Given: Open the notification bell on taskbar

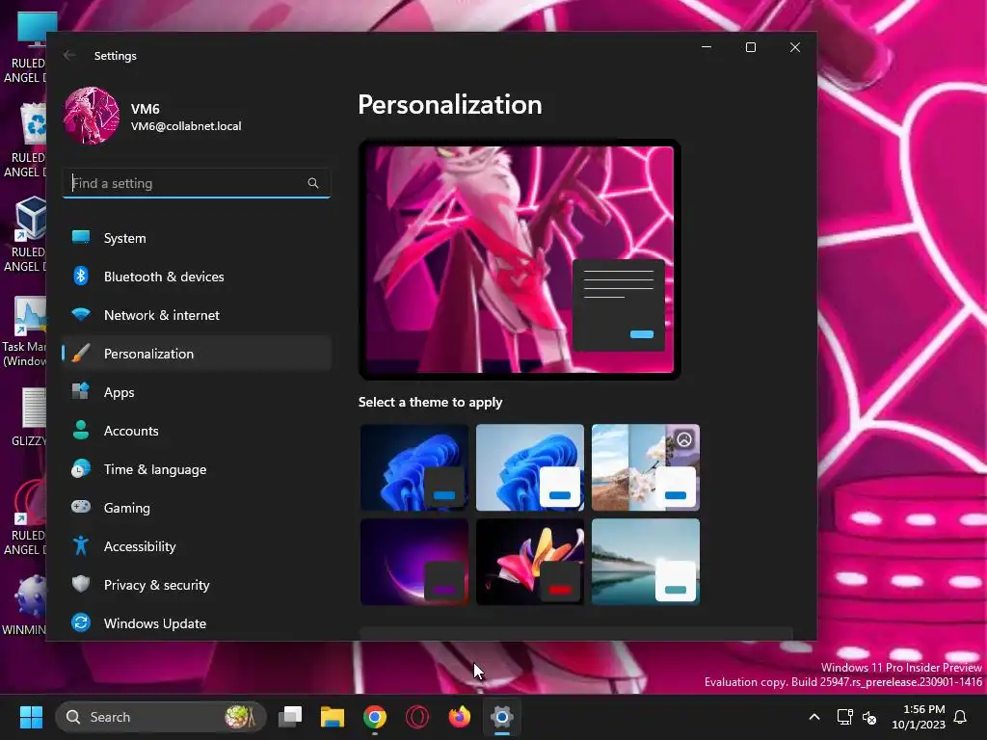Looking at the screenshot, I should [x=960, y=717].
